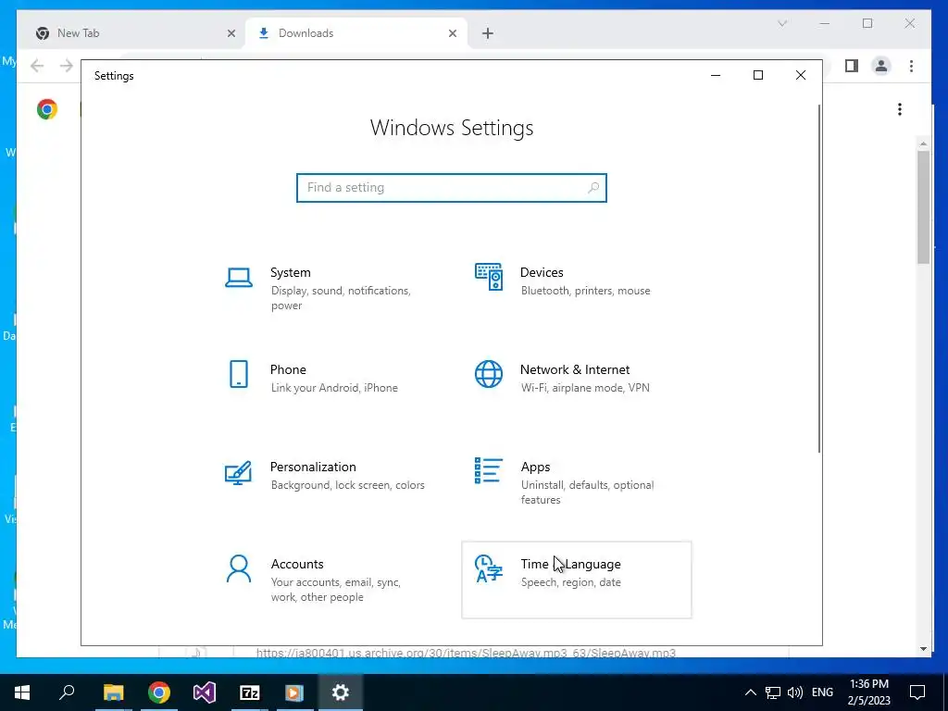Click 'Speech, region, date' description text
The height and width of the screenshot is (711, 948).
click(x=571, y=582)
